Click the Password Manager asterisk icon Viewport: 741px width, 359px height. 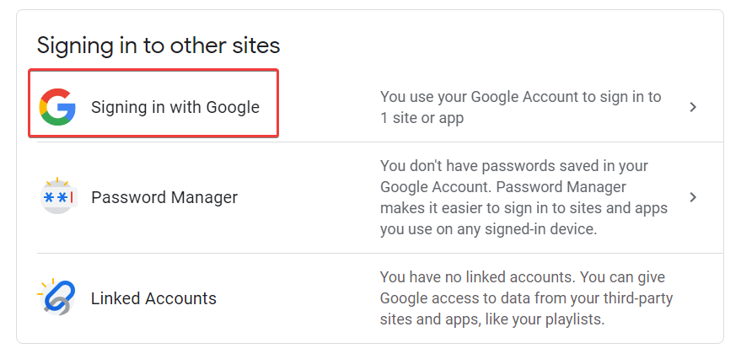coord(57,197)
